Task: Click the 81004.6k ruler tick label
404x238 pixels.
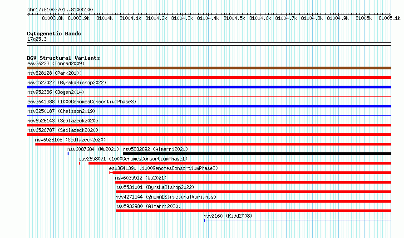Action: pyautogui.click(x=260, y=18)
